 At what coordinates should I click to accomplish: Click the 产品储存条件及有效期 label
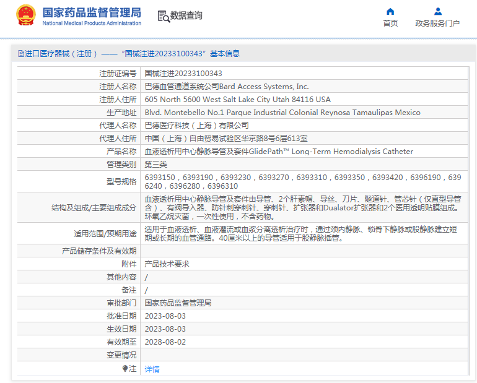point(99,251)
